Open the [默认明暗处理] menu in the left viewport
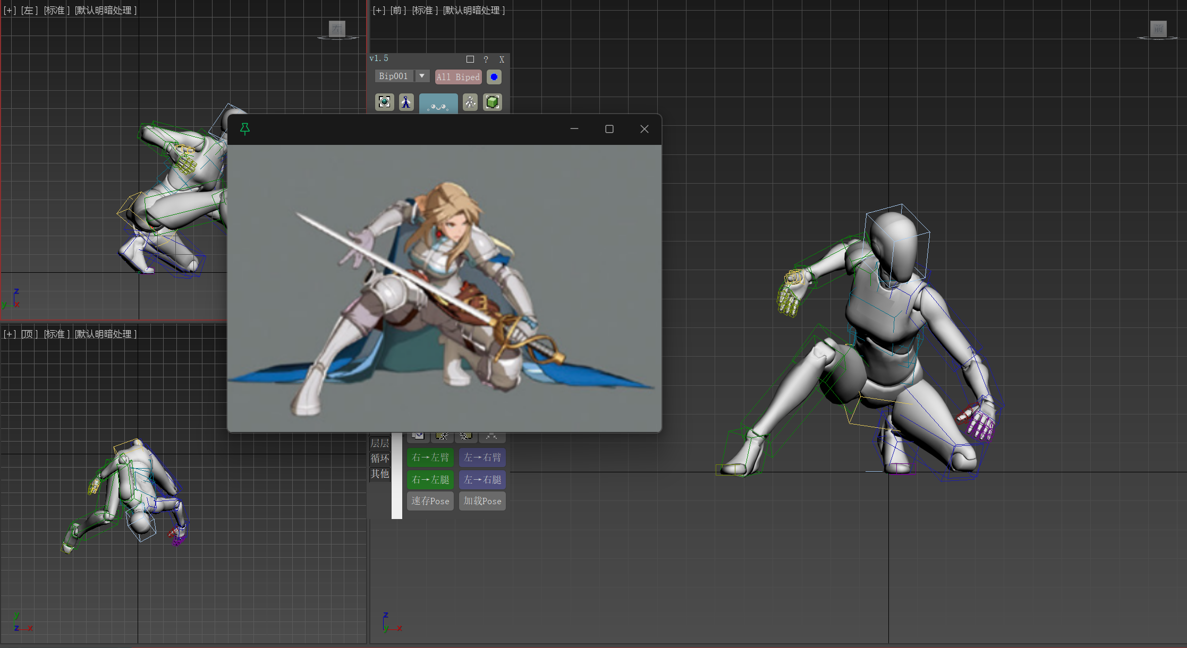 click(x=106, y=11)
